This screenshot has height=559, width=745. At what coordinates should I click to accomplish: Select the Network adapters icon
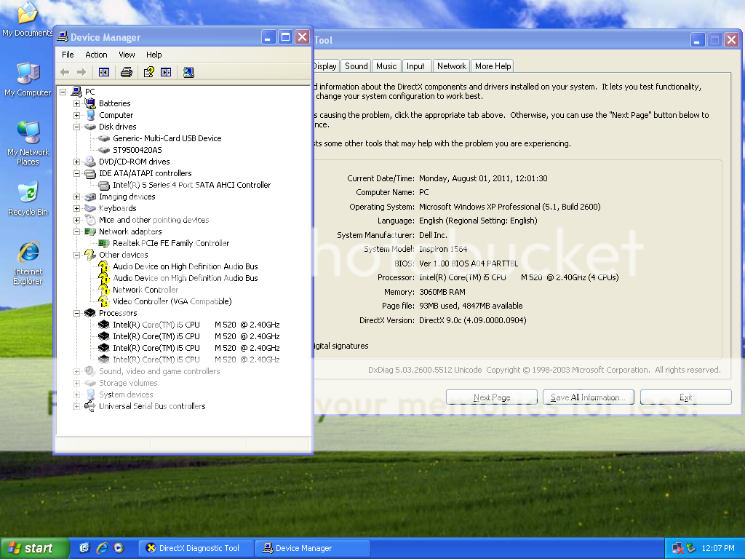pyautogui.click(x=89, y=231)
